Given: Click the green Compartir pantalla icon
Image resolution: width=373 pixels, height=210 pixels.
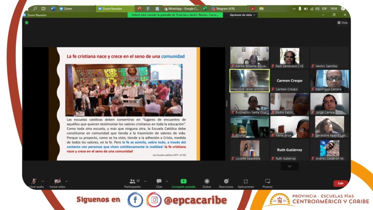Looking at the screenshot, I should tap(184, 181).
